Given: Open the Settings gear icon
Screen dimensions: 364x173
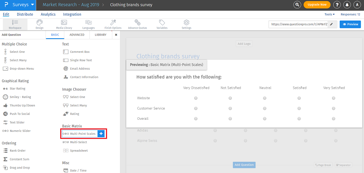Looking at the screenshot, I should coord(186,24).
